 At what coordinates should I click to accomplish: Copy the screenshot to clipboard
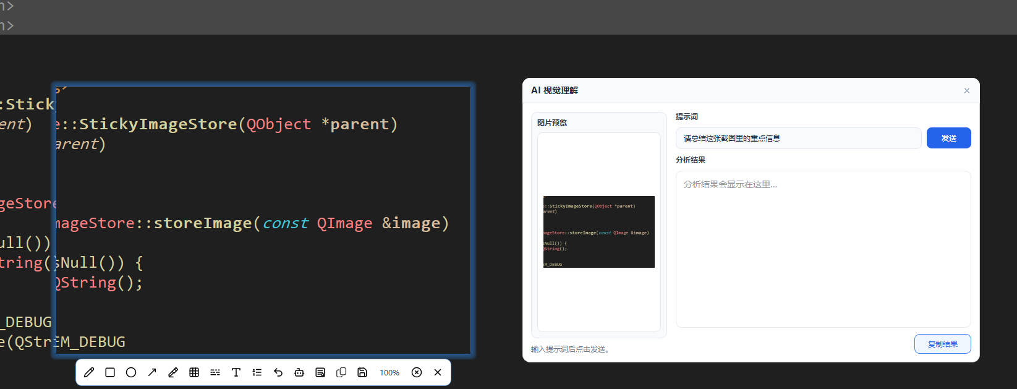341,372
